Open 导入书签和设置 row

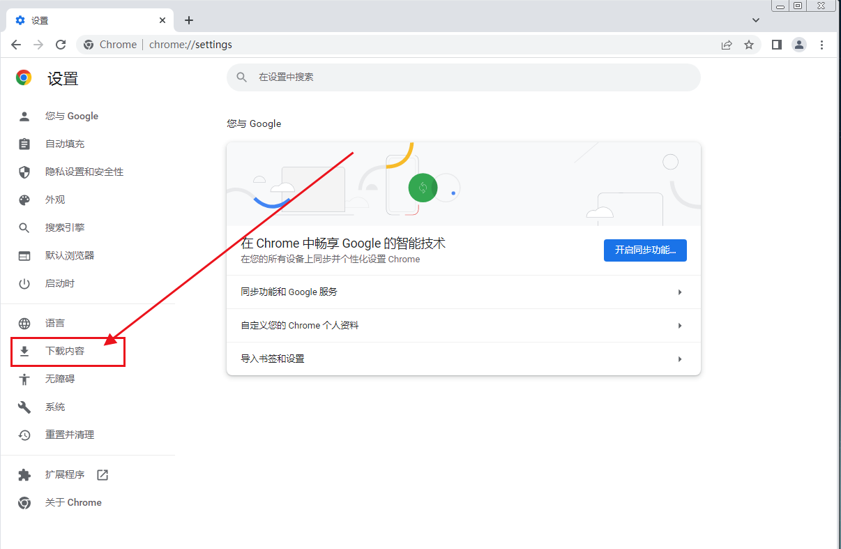pos(464,359)
